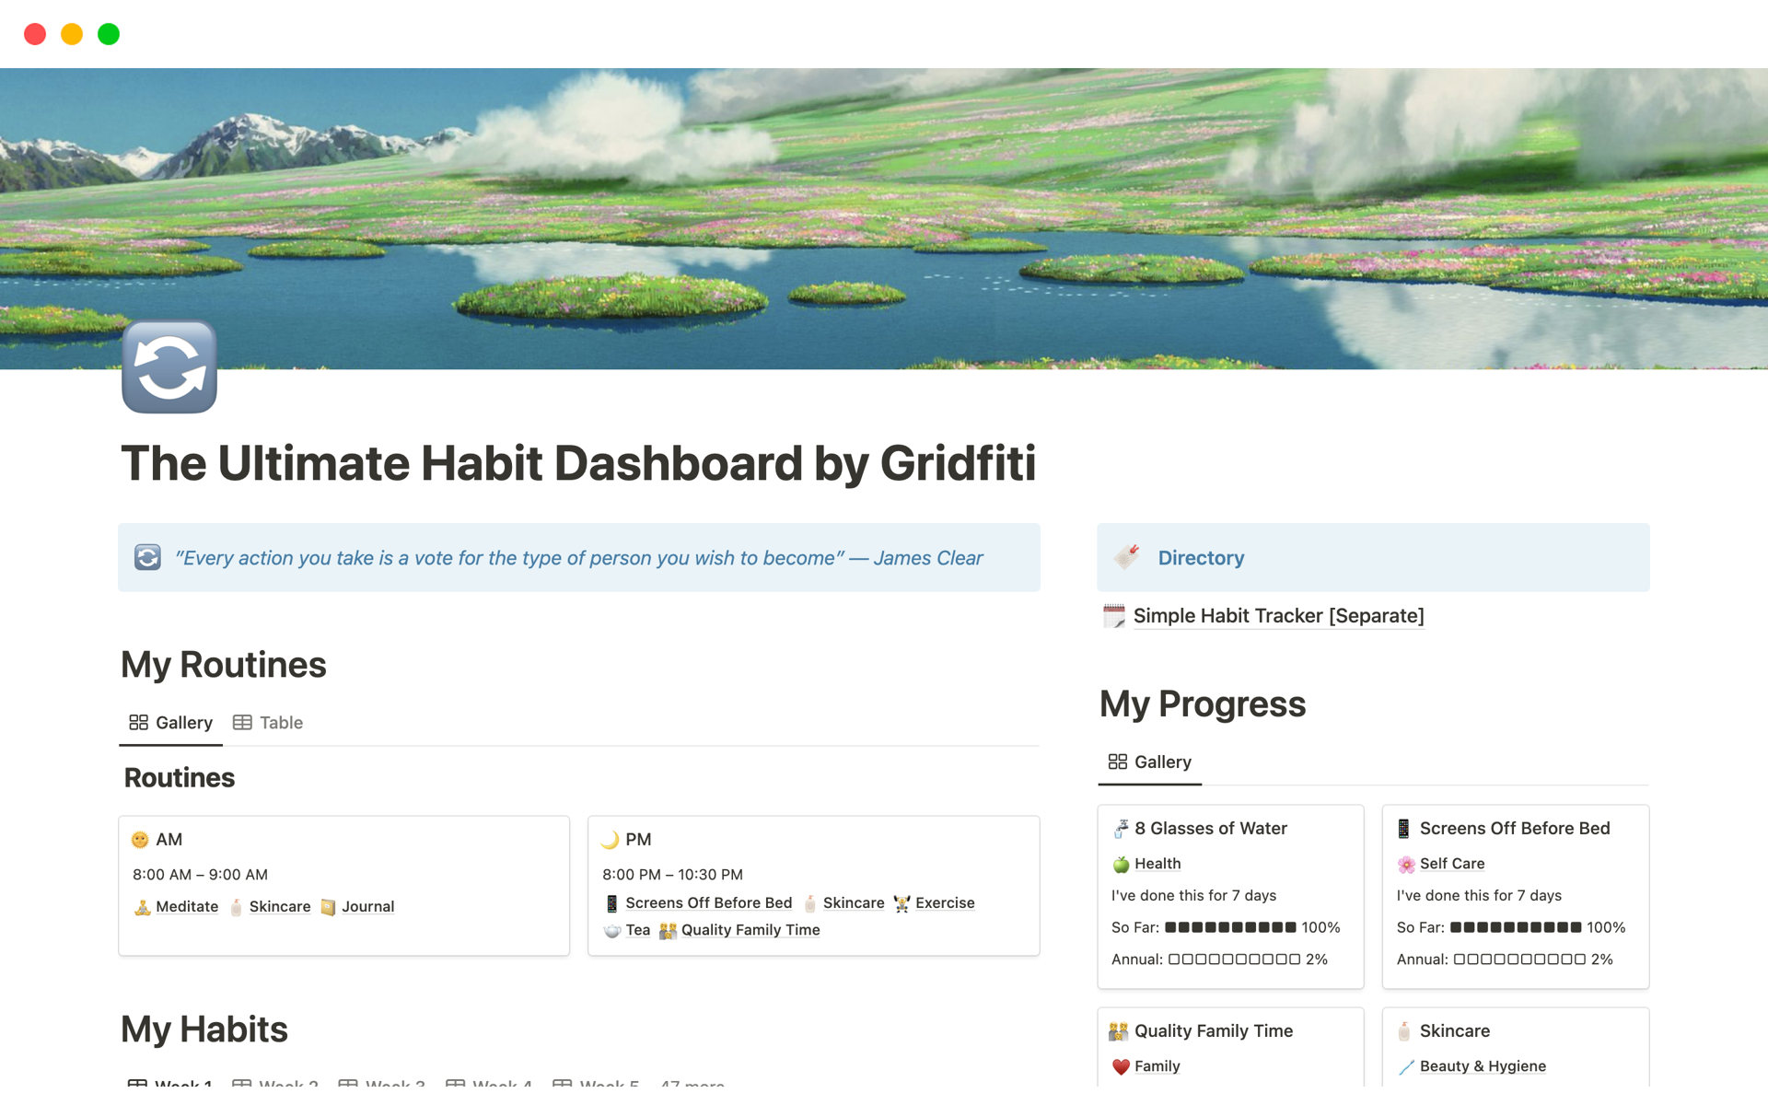The image size is (1768, 1105).
Task: Click the red heart Family icon
Action: [1121, 1066]
